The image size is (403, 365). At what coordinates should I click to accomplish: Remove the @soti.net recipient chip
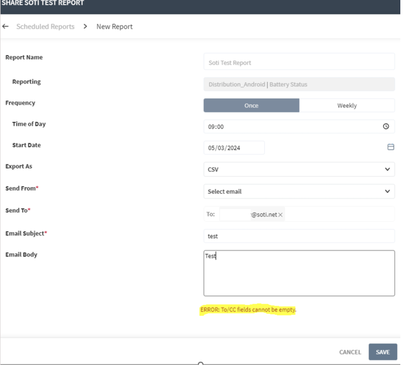pyautogui.click(x=280, y=215)
